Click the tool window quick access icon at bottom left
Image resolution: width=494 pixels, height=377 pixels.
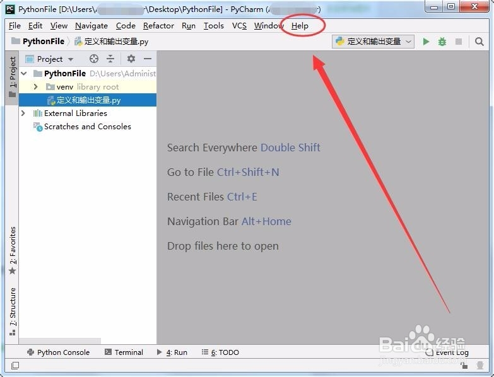click(15, 366)
